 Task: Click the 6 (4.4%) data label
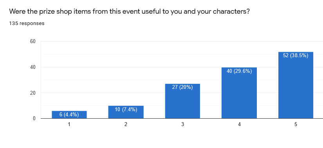click(x=69, y=115)
